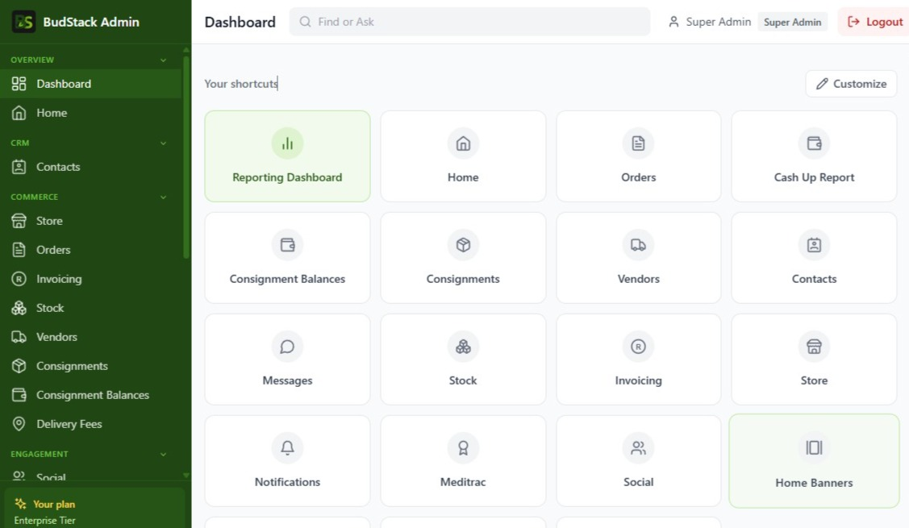This screenshot has height=528, width=909.
Task: Collapse the Engagement section chevron
Action: 164,455
